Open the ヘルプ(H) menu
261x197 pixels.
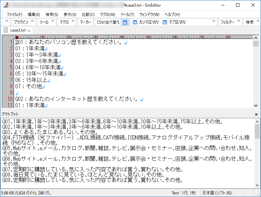coord(172,15)
